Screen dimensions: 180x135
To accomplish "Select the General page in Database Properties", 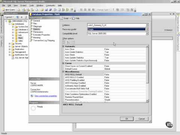I will [36, 21].
